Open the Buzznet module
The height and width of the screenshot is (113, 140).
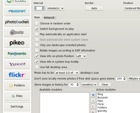[17, 11]
